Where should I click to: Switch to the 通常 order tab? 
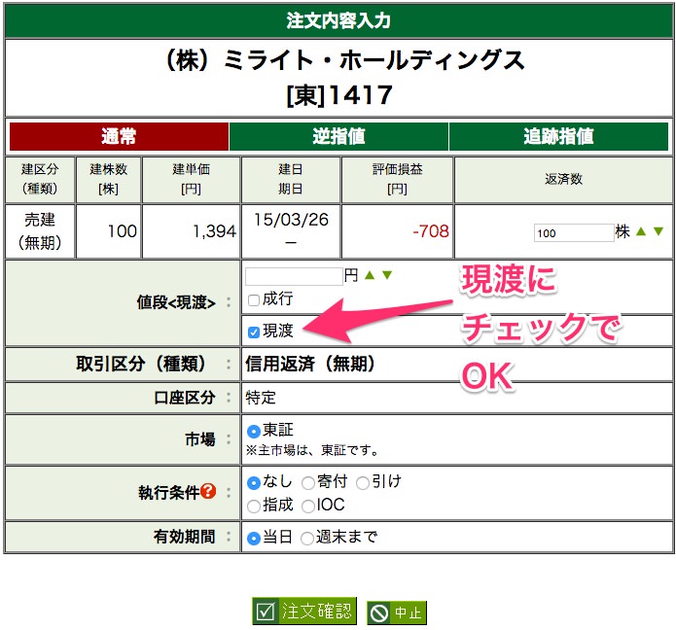click(x=119, y=137)
